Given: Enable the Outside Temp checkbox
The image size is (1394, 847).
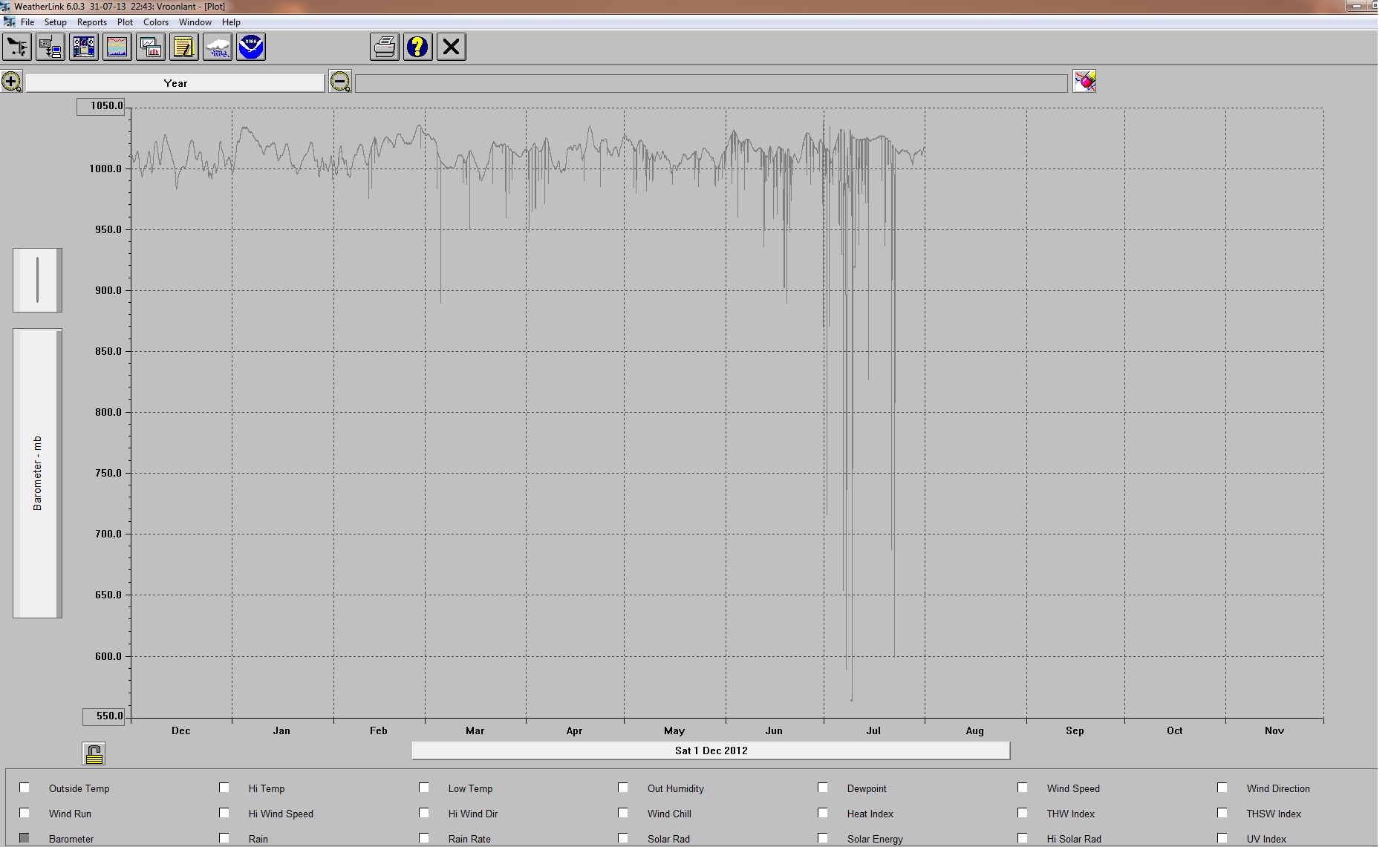Looking at the screenshot, I should coord(25,788).
